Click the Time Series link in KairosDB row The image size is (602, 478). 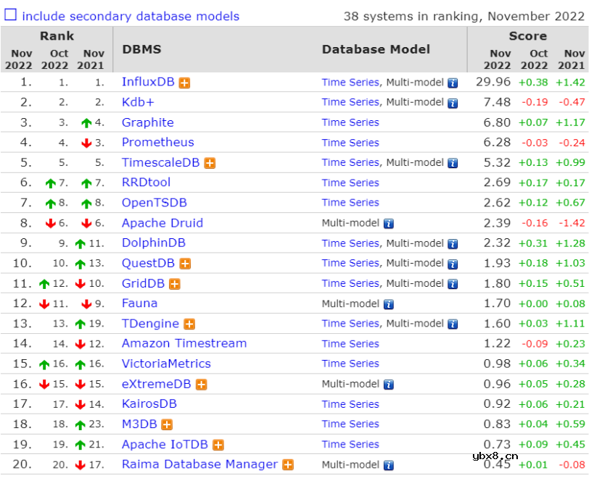350,404
